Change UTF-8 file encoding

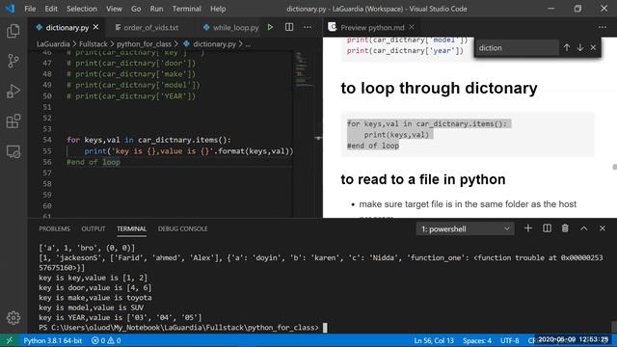(x=510, y=340)
